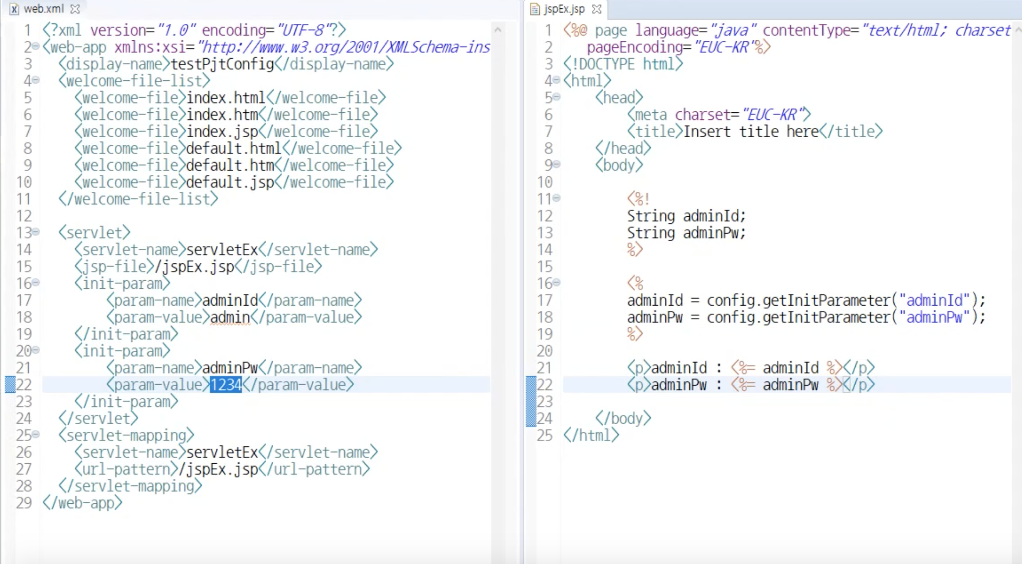The image size is (1022, 564).
Task: Click the jspEx.jsp file icon in tab
Action: click(x=535, y=9)
